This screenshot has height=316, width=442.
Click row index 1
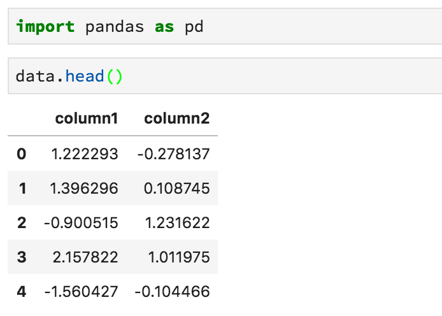pyautogui.click(x=22, y=189)
